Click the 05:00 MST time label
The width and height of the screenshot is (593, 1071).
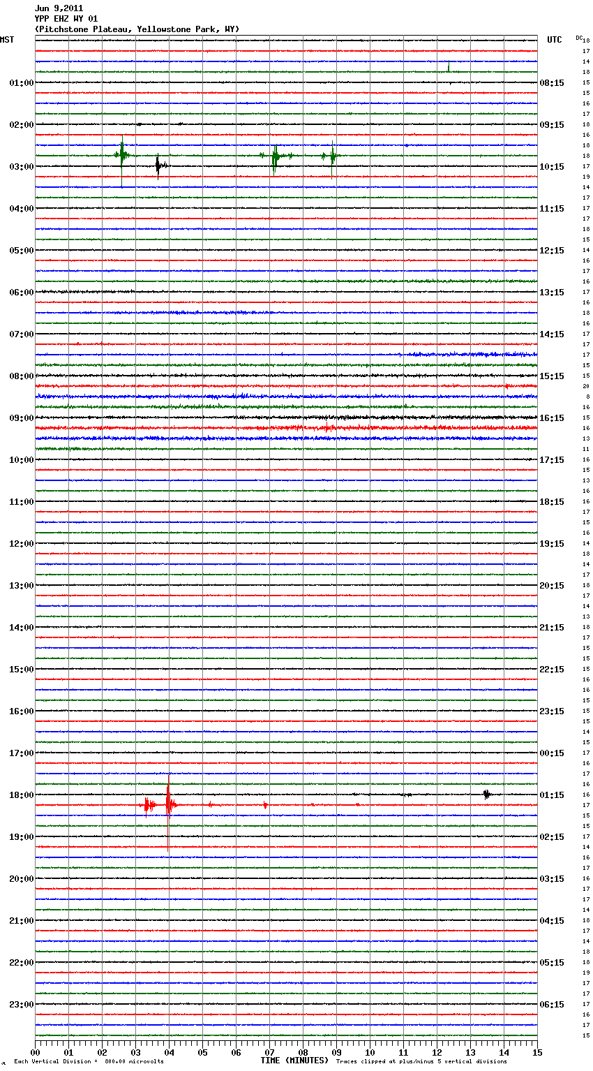(22, 251)
